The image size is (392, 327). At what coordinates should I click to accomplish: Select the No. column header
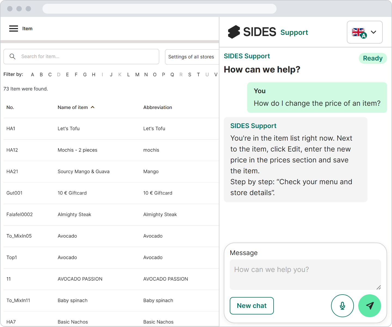point(10,107)
